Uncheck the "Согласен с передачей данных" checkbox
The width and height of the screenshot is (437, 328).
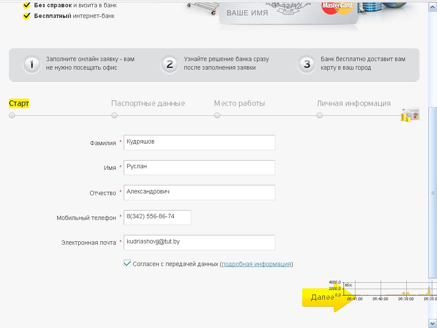(127, 264)
